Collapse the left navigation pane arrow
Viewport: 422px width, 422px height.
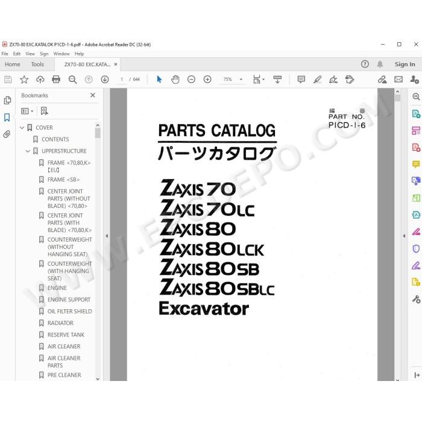(x=107, y=236)
